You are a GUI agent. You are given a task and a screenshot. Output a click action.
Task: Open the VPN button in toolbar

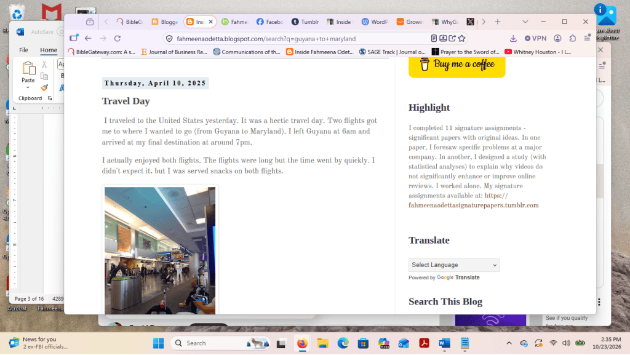click(535, 39)
